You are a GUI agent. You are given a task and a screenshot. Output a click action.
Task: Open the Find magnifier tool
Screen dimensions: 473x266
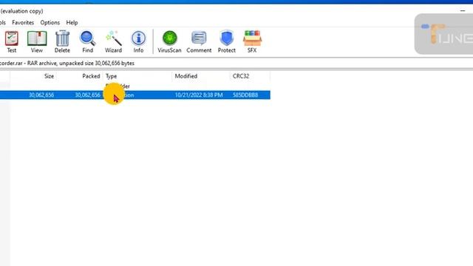click(87, 42)
